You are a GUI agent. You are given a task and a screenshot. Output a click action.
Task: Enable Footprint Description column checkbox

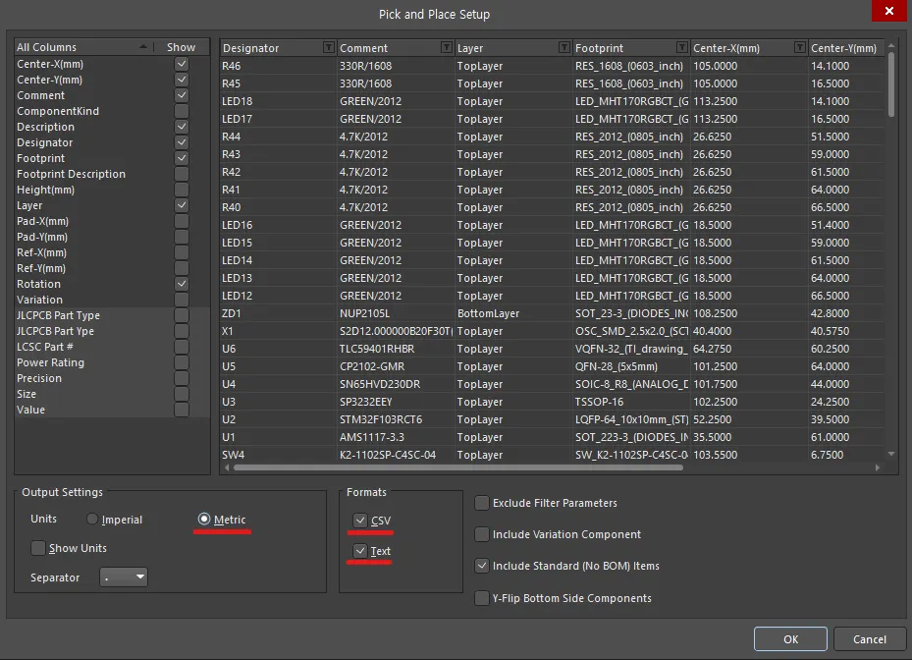click(x=182, y=174)
